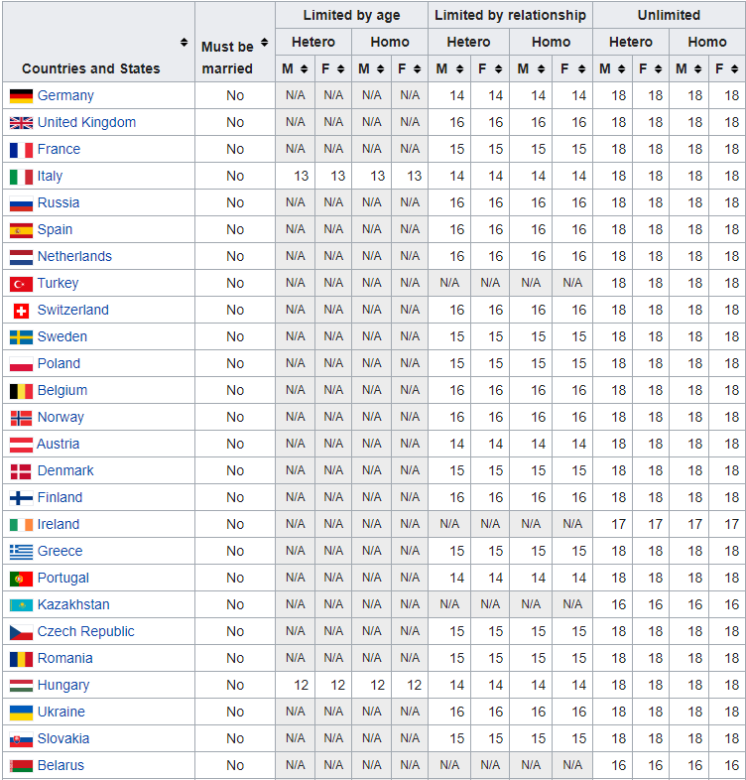The width and height of the screenshot is (746, 780).
Task: Sort by Must be married column
Action: pos(265,43)
